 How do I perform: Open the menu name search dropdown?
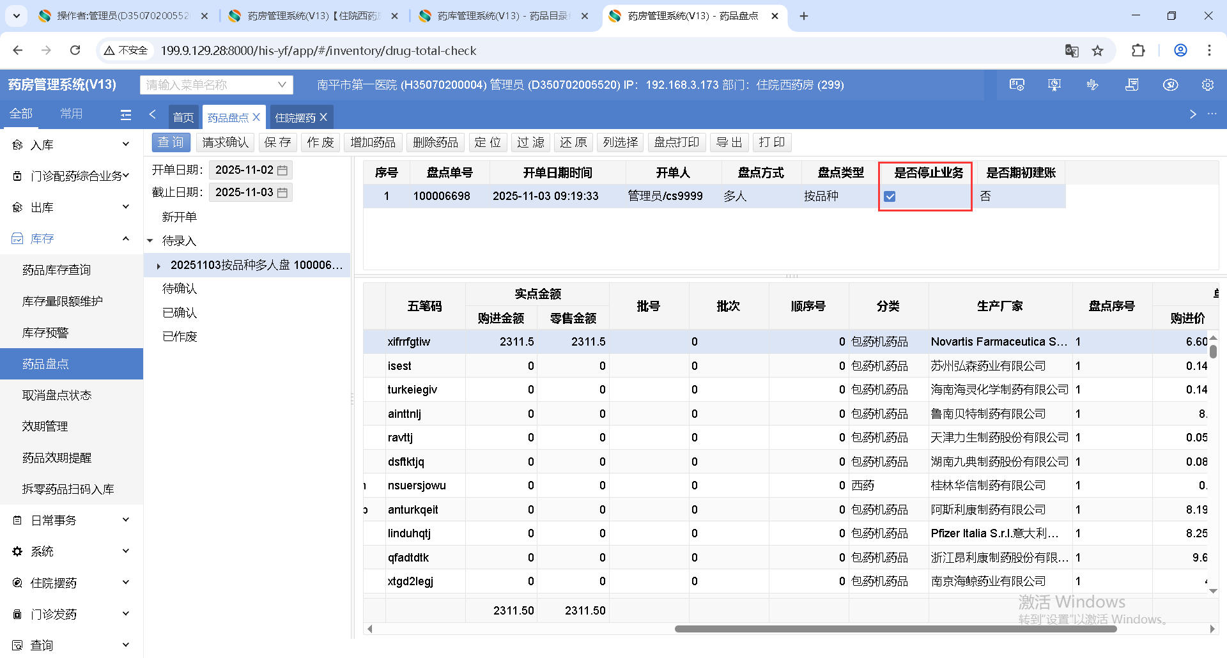(281, 85)
